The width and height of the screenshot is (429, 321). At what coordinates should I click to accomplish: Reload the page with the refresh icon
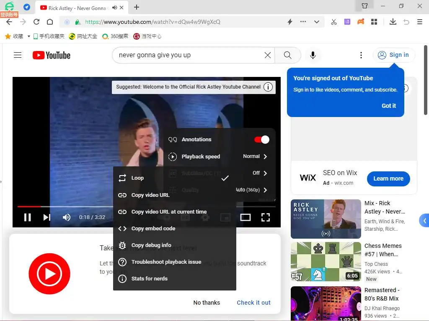tap(36, 22)
